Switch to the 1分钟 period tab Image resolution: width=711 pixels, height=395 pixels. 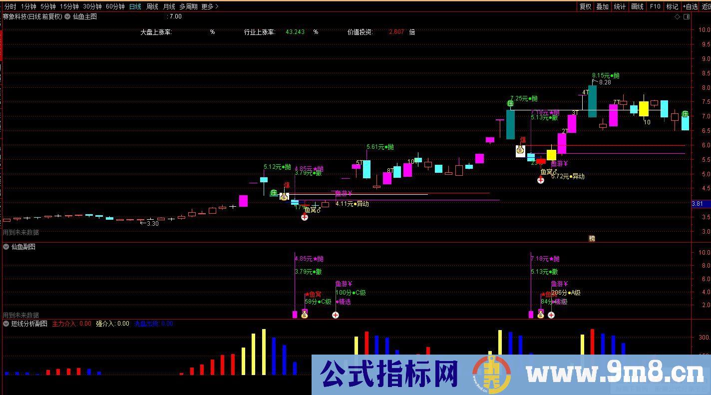coord(28,6)
